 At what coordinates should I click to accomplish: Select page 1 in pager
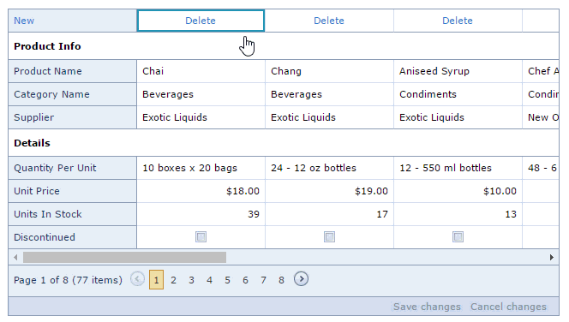point(156,279)
